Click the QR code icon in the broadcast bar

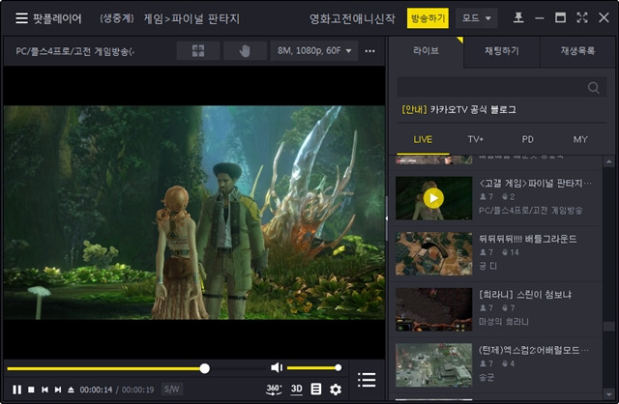197,51
